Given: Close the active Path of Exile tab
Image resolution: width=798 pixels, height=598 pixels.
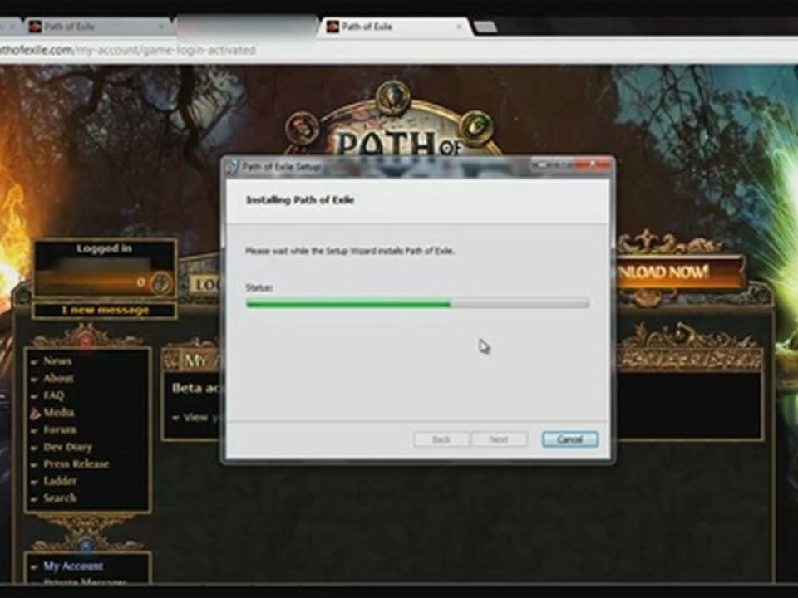Looking at the screenshot, I should click(x=459, y=27).
